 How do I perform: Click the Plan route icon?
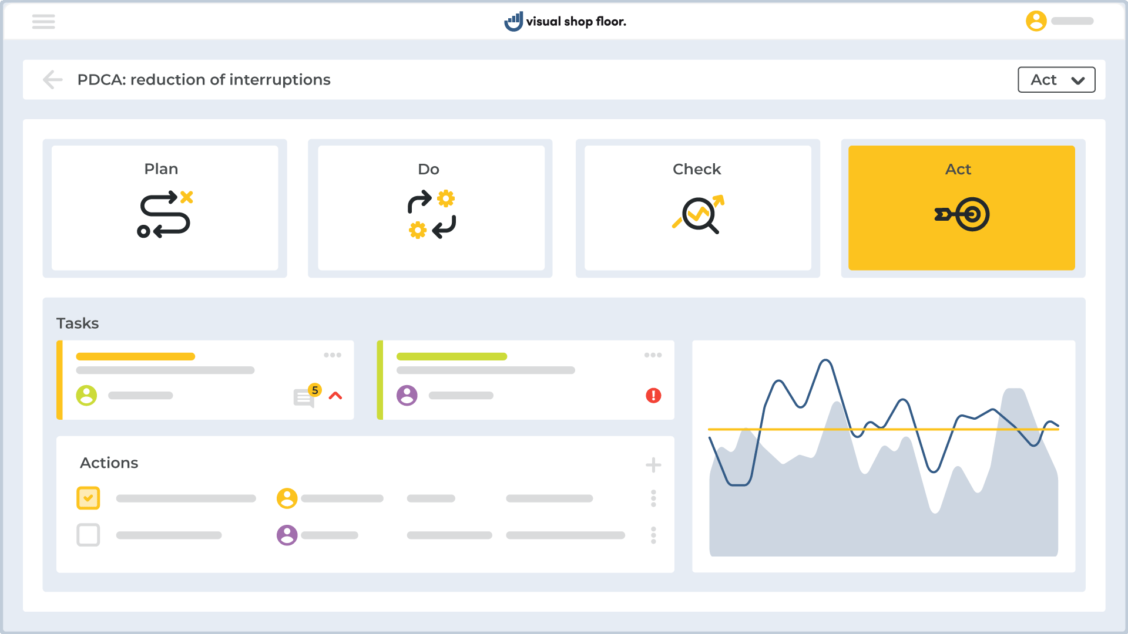click(165, 214)
